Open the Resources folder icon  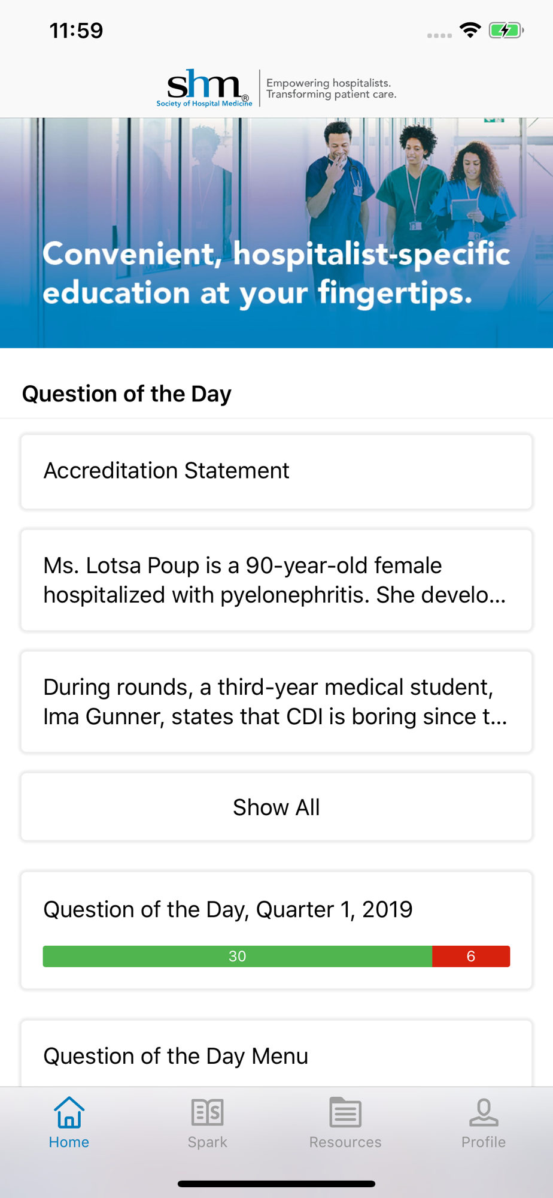[x=345, y=1112]
